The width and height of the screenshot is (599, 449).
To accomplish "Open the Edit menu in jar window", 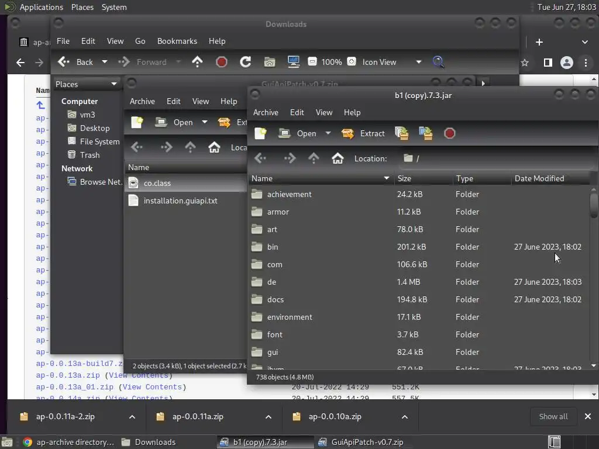I will pyautogui.click(x=297, y=112).
